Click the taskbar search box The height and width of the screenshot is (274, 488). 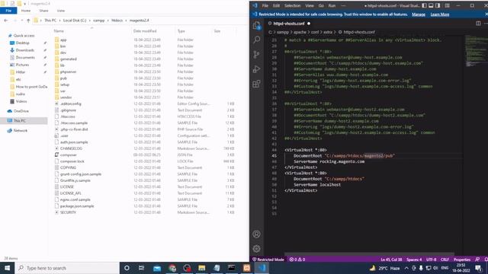tap(67, 268)
